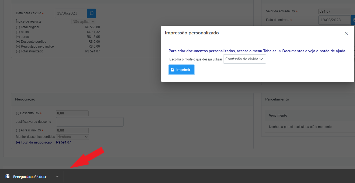
Task: Click the Justificativa do desconto text box
Action: [90, 122]
